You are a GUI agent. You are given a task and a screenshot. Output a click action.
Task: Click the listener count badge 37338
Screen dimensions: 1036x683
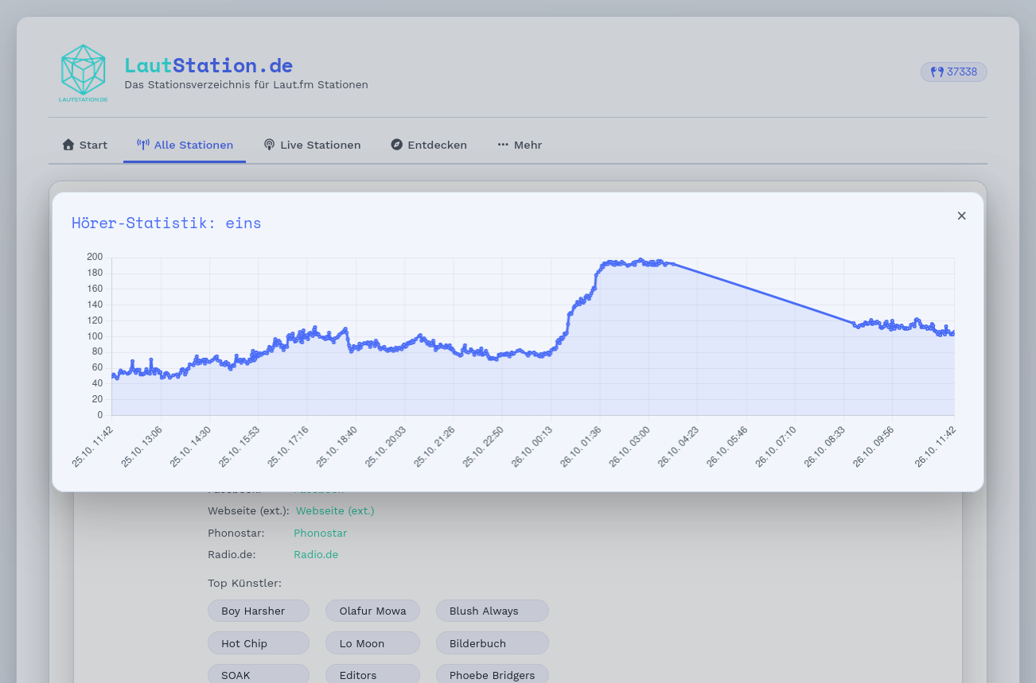pyautogui.click(x=954, y=72)
